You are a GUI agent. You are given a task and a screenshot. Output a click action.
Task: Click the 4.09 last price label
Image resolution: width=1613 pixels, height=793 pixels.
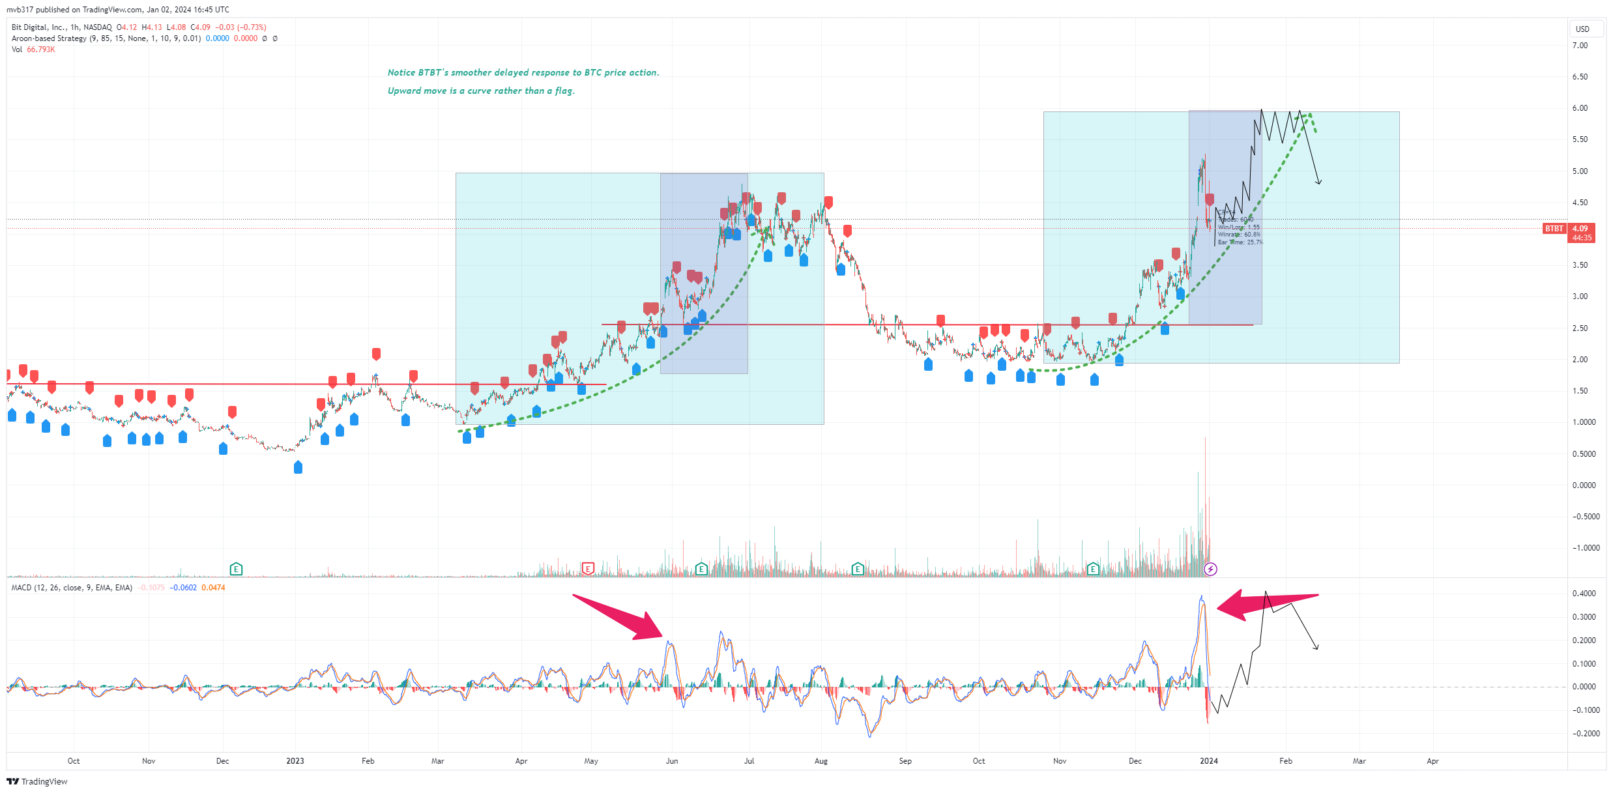tap(1580, 229)
